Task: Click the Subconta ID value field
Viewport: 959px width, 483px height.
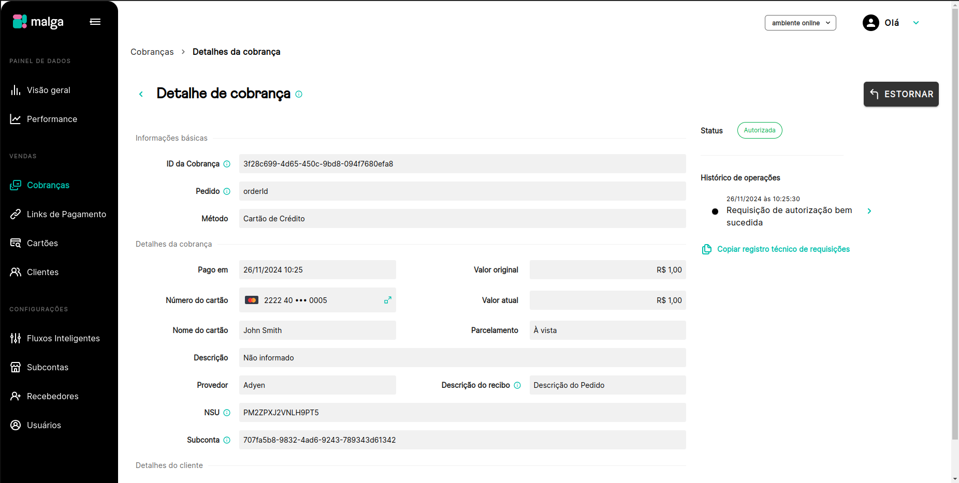Action: [x=462, y=440]
